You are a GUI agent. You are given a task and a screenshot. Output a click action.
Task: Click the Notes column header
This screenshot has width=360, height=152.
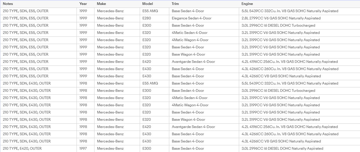tap(38, 4)
